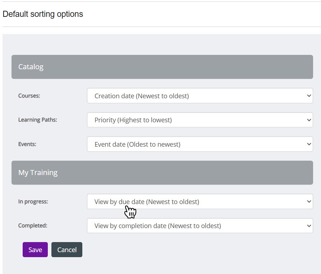This screenshot has width=321, height=274.
Task: Click the Default sorting options heading
Action: 43,14
